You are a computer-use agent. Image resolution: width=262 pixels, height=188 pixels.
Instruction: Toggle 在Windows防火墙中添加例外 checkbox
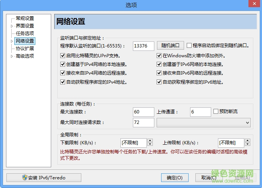pos(159,56)
